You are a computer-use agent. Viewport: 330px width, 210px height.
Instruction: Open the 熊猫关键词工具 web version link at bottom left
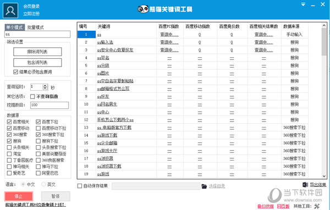tap(35, 205)
